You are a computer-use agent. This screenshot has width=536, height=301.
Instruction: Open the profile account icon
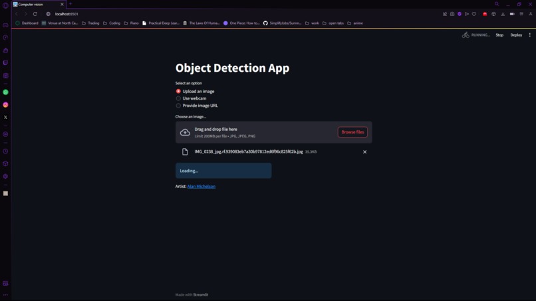coord(531,14)
